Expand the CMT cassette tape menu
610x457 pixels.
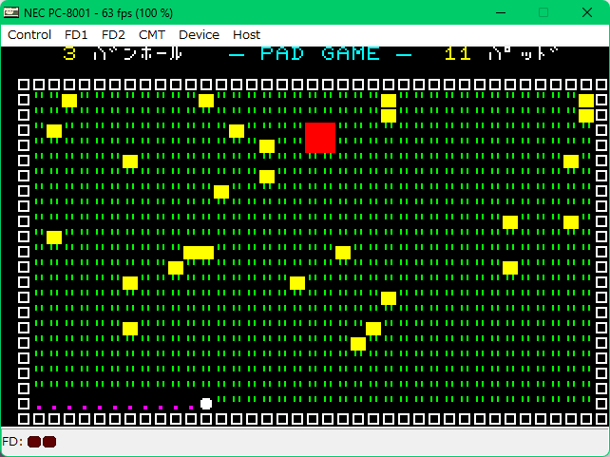(151, 34)
